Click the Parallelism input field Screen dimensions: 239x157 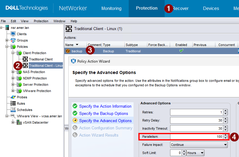(196, 137)
